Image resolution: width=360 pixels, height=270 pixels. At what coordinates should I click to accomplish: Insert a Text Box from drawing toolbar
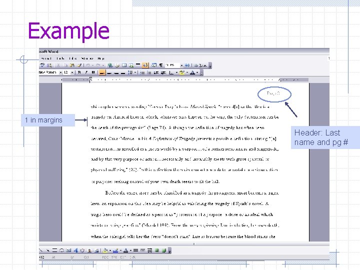[x=68, y=250]
